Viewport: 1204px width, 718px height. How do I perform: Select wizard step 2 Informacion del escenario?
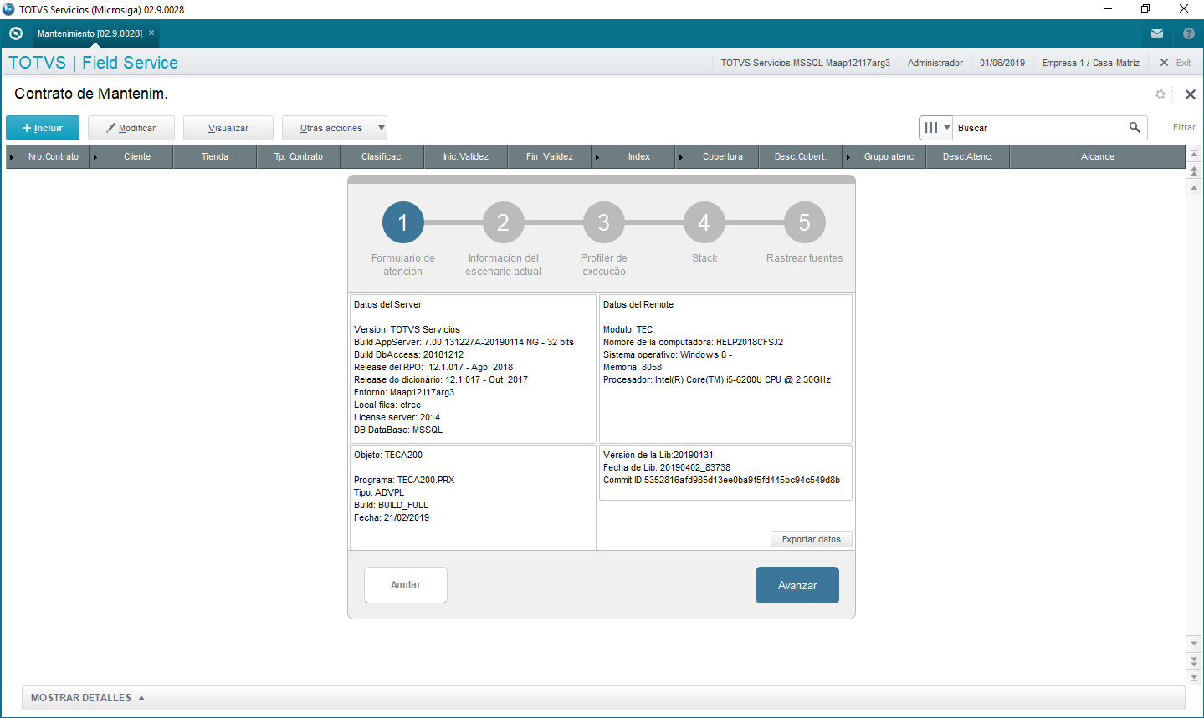click(504, 222)
